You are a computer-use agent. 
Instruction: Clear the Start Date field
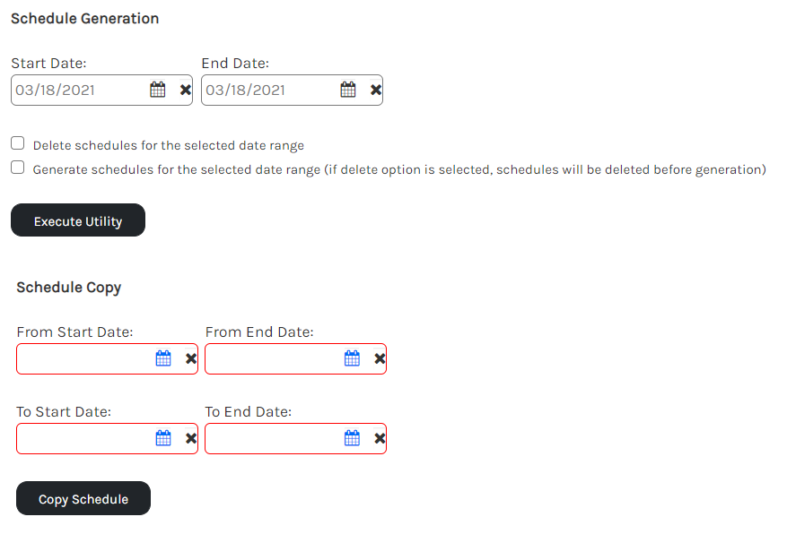186,90
